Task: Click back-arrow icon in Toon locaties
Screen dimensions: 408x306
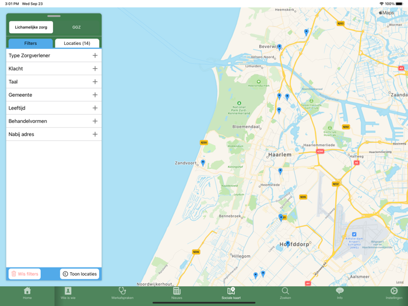Action: (x=65, y=274)
